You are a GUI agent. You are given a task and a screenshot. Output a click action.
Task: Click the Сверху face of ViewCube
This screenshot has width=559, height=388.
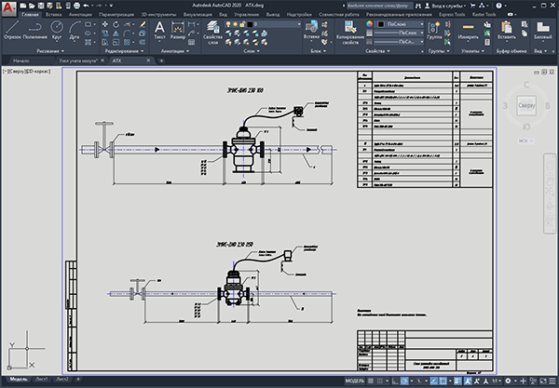(x=526, y=105)
